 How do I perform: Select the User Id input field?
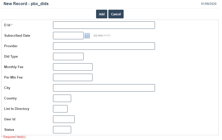64,119
